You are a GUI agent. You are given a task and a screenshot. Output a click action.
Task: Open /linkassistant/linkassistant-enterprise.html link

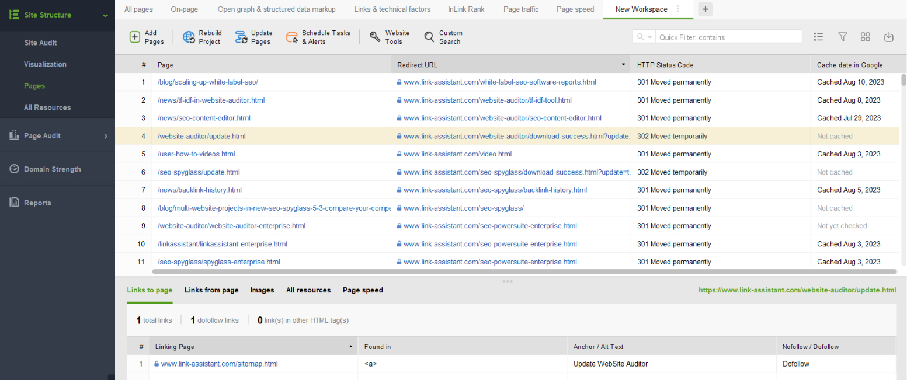click(x=223, y=244)
